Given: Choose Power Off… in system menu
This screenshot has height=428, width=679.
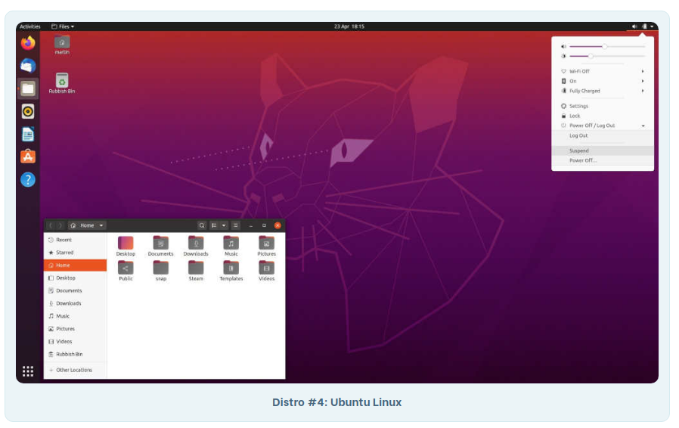Looking at the screenshot, I should (603, 161).
